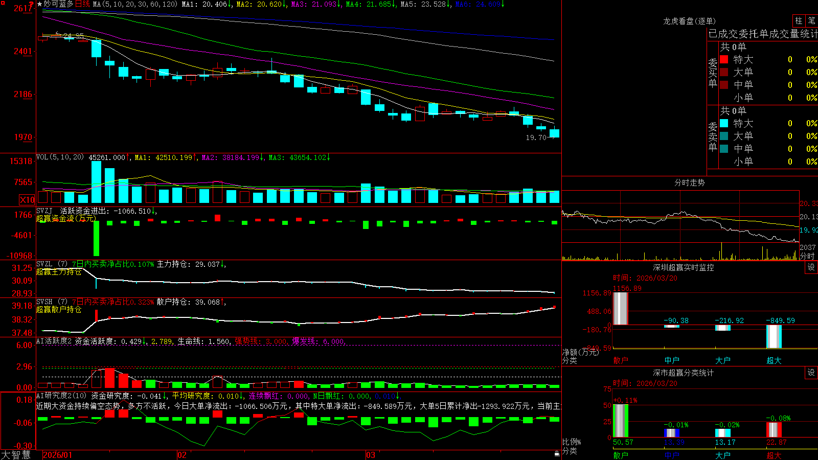
Task: Open 设 settings for 深圳超赢实时监控
Action: pos(811,267)
